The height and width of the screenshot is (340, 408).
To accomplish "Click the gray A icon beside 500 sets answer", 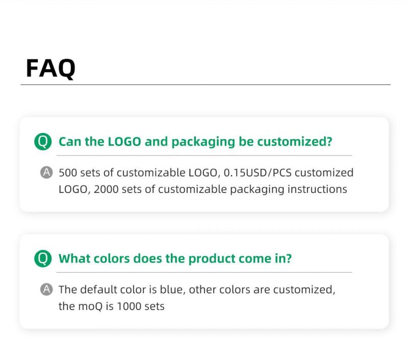I will point(46,173).
